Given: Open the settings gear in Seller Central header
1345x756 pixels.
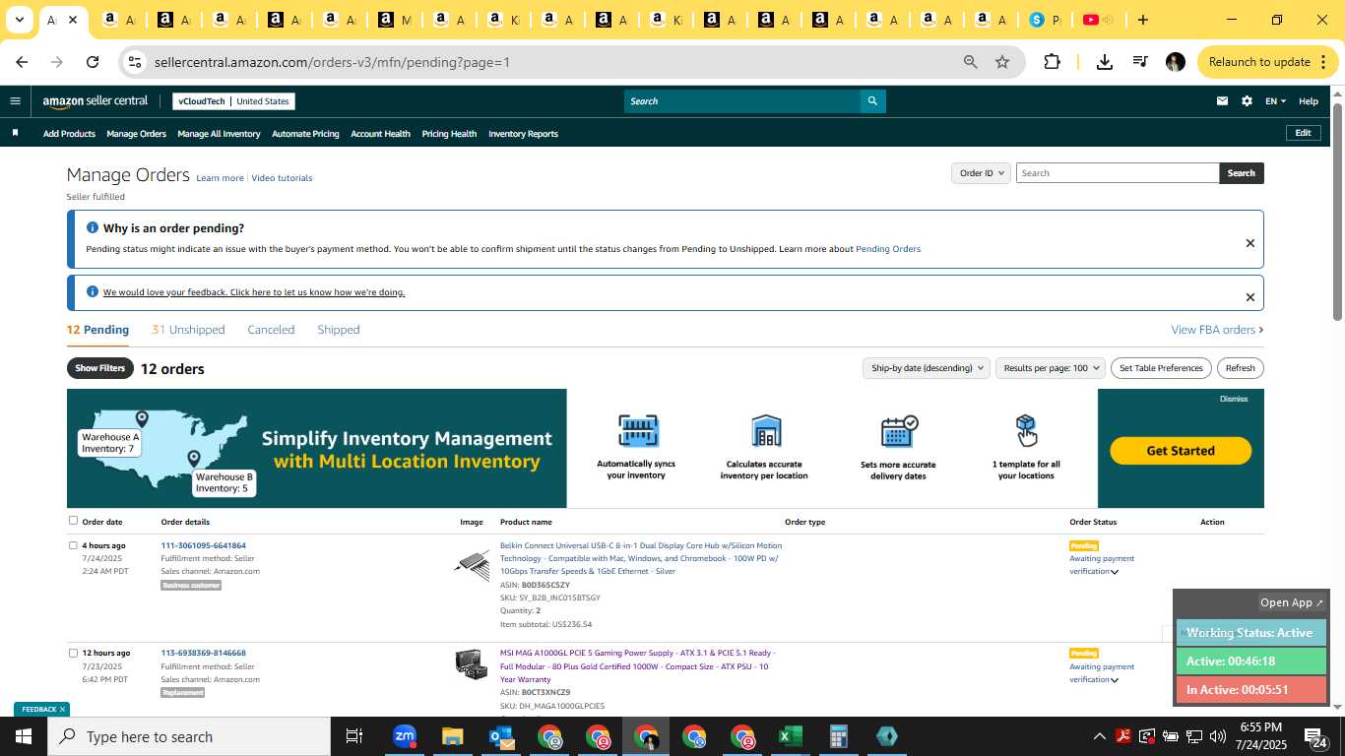Looking at the screenshot, I should pyautogui.click(x=1247, y=101).
